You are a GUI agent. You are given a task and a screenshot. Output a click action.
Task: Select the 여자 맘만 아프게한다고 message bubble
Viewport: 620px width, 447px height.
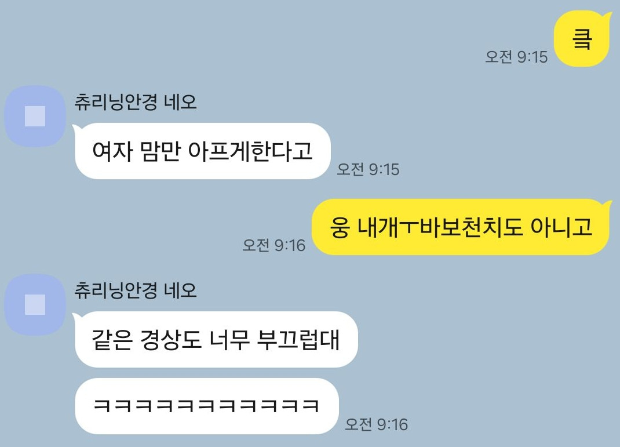[x=202, y=151]
